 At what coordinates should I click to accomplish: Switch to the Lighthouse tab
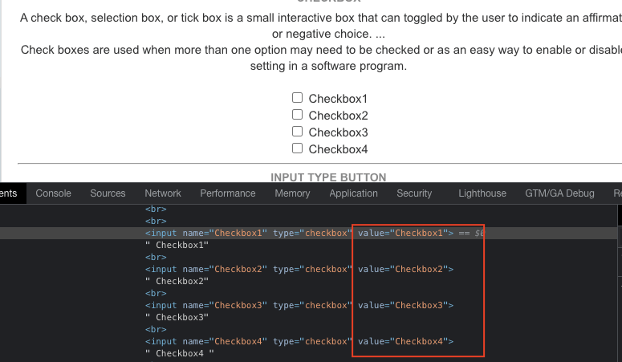[x=482, y=193]
